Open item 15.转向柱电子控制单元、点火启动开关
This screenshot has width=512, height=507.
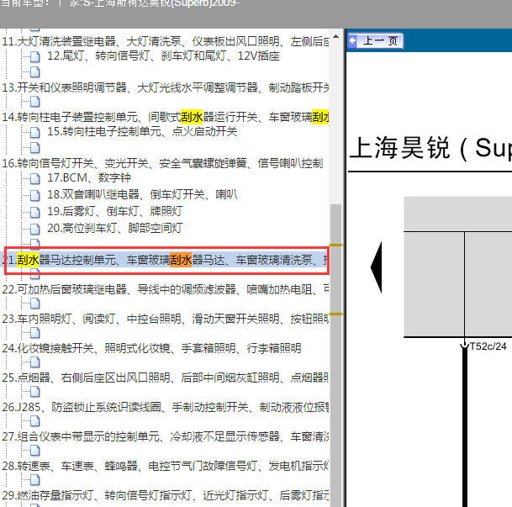142,131
